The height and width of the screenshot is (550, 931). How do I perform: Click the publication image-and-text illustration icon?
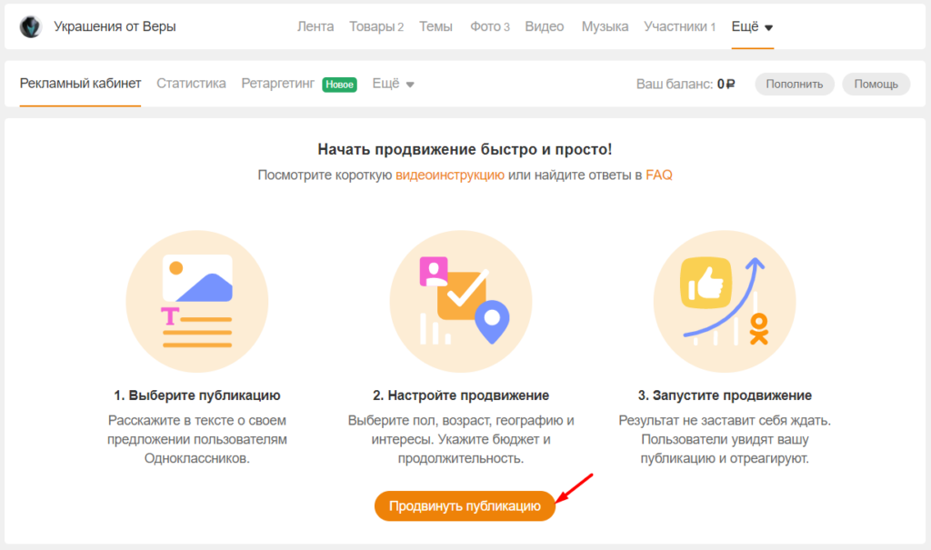[197, 302]
